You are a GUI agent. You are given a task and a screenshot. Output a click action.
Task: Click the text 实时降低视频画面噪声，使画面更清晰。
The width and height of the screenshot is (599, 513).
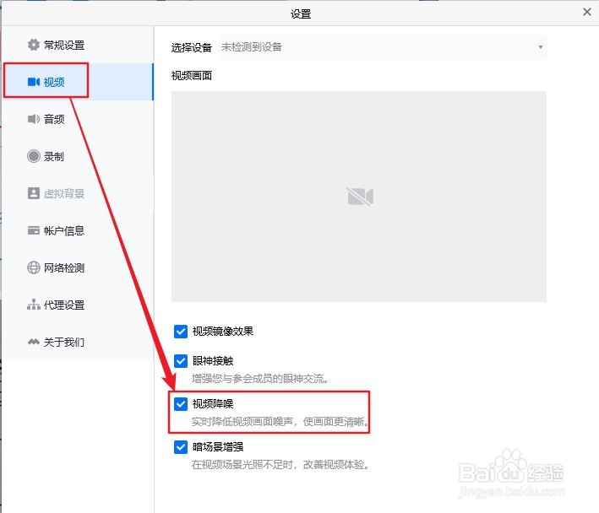pyautogui.click(x=280, y=422)
